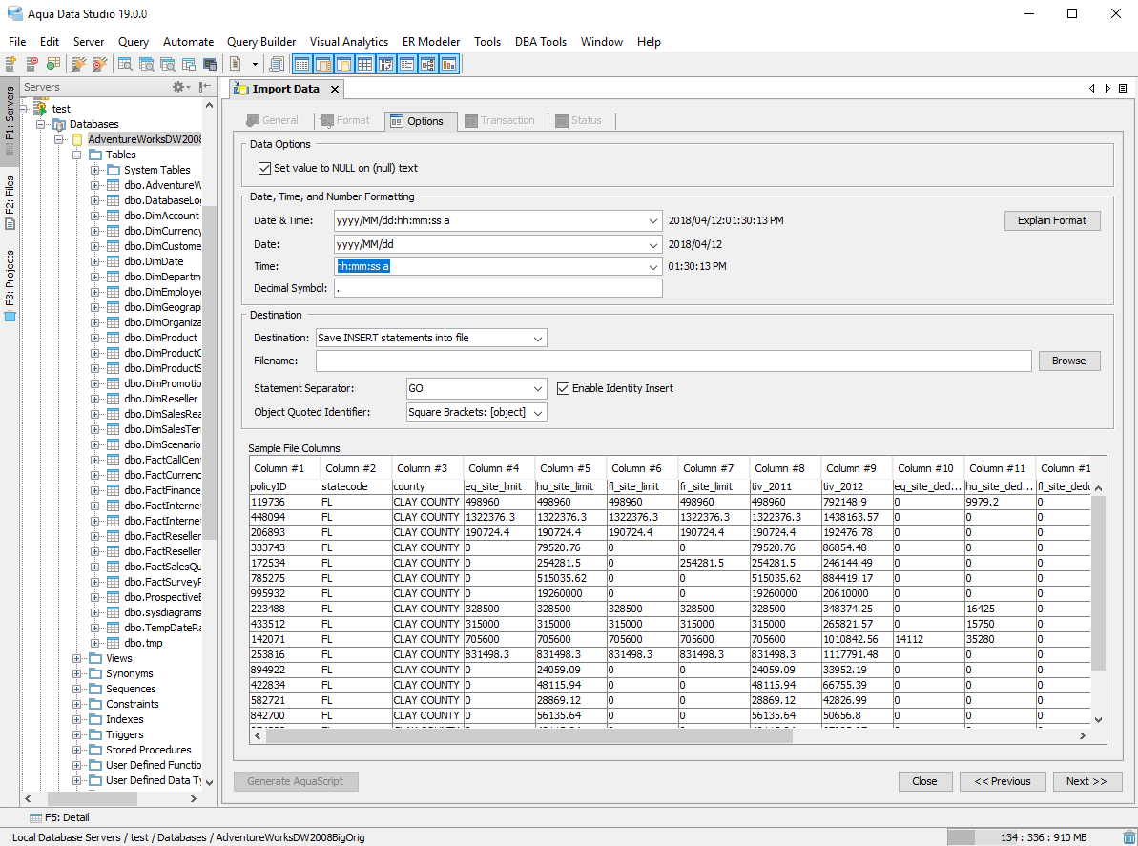Click the Browse button
Viewport: 1138px width, 846px height.
click(x=1068, y=361)
